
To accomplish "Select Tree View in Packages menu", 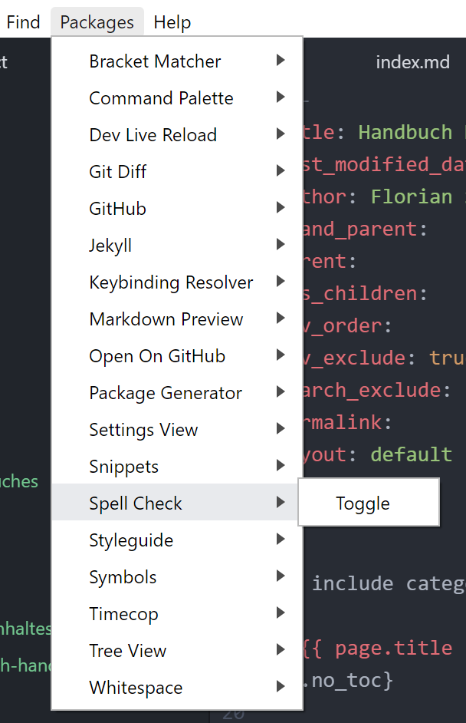I will coord(127,651).
